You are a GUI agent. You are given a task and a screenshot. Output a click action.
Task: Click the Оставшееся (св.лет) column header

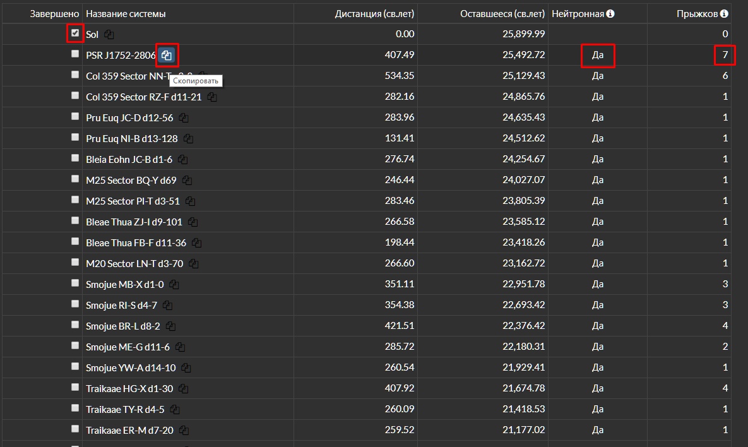tap(502, 14)
